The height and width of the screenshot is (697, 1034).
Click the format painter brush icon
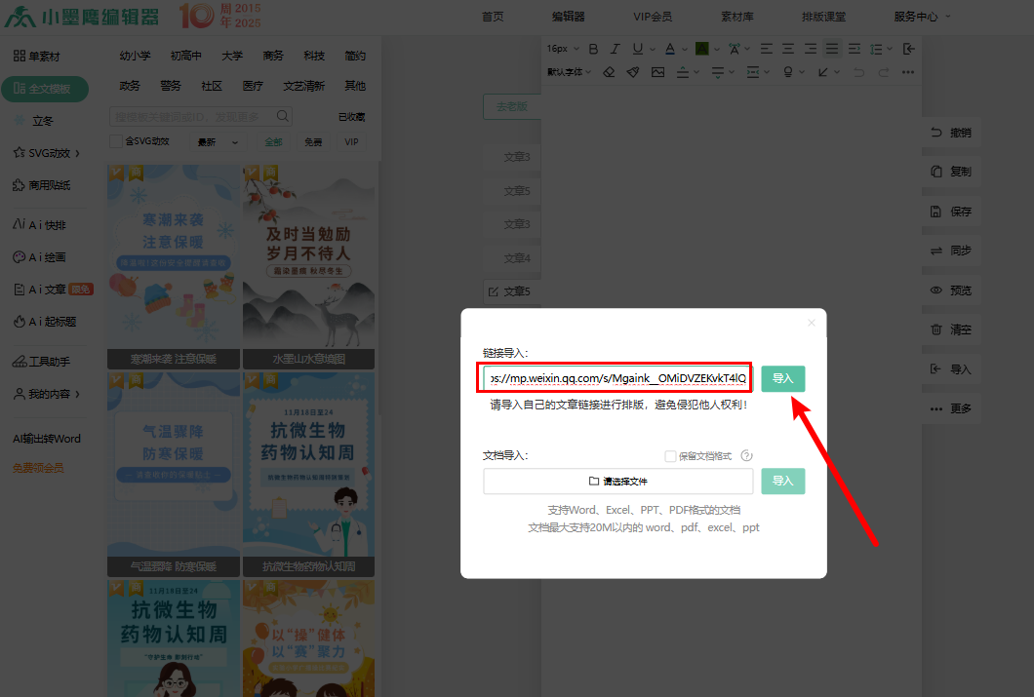pyautogui.click(x=633, y=72)
